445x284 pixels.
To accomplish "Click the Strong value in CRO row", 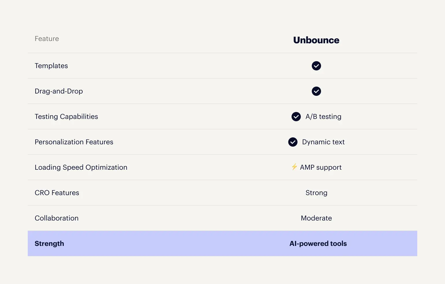I will tap(316, 193).
